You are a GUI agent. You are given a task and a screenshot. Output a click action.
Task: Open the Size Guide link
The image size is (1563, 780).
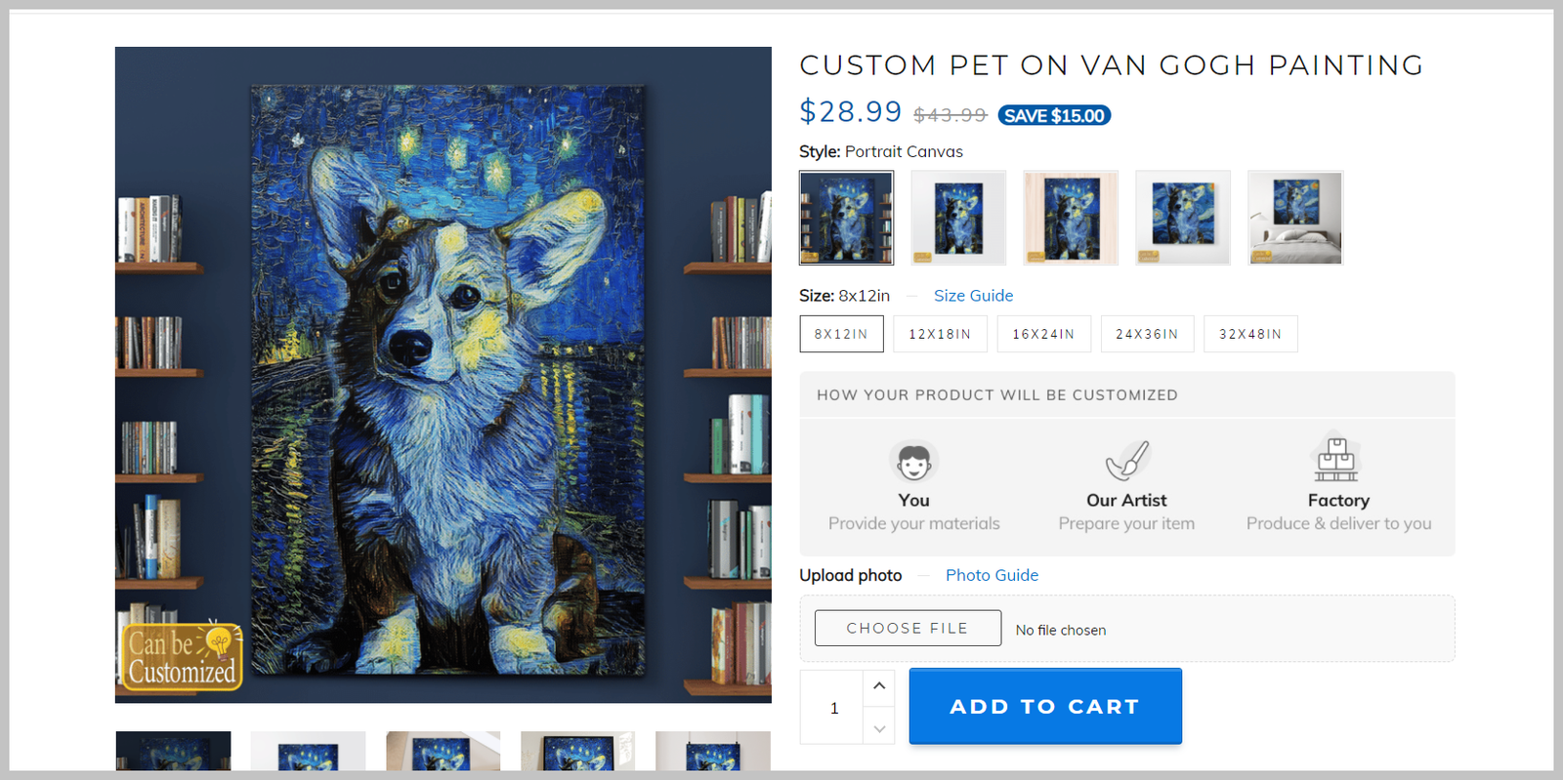click(973, 296)
